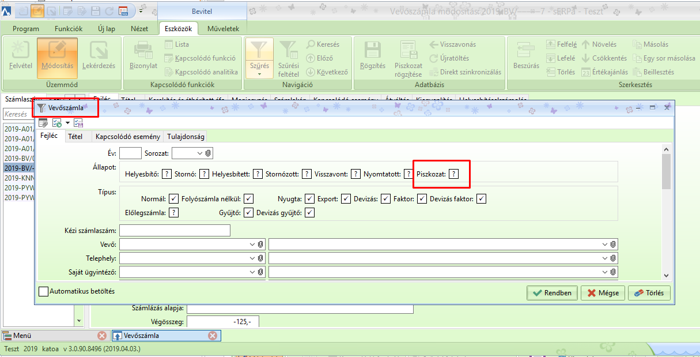Switch to Tulajdonság dialog tab
The height and width of the screenshot is (357, 700).
[x=186, y=137]
